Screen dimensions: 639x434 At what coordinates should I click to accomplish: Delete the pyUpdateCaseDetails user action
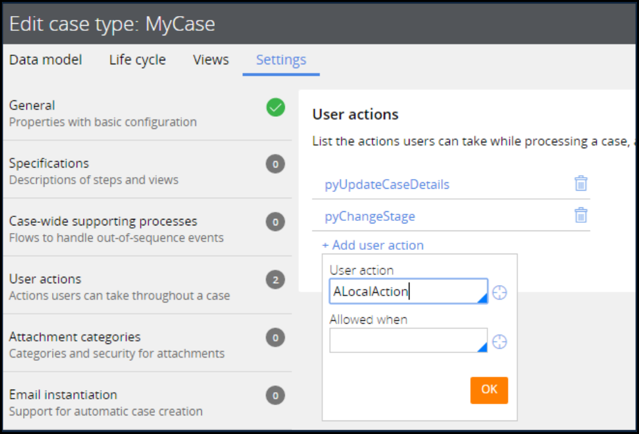(x=580, y=184)
